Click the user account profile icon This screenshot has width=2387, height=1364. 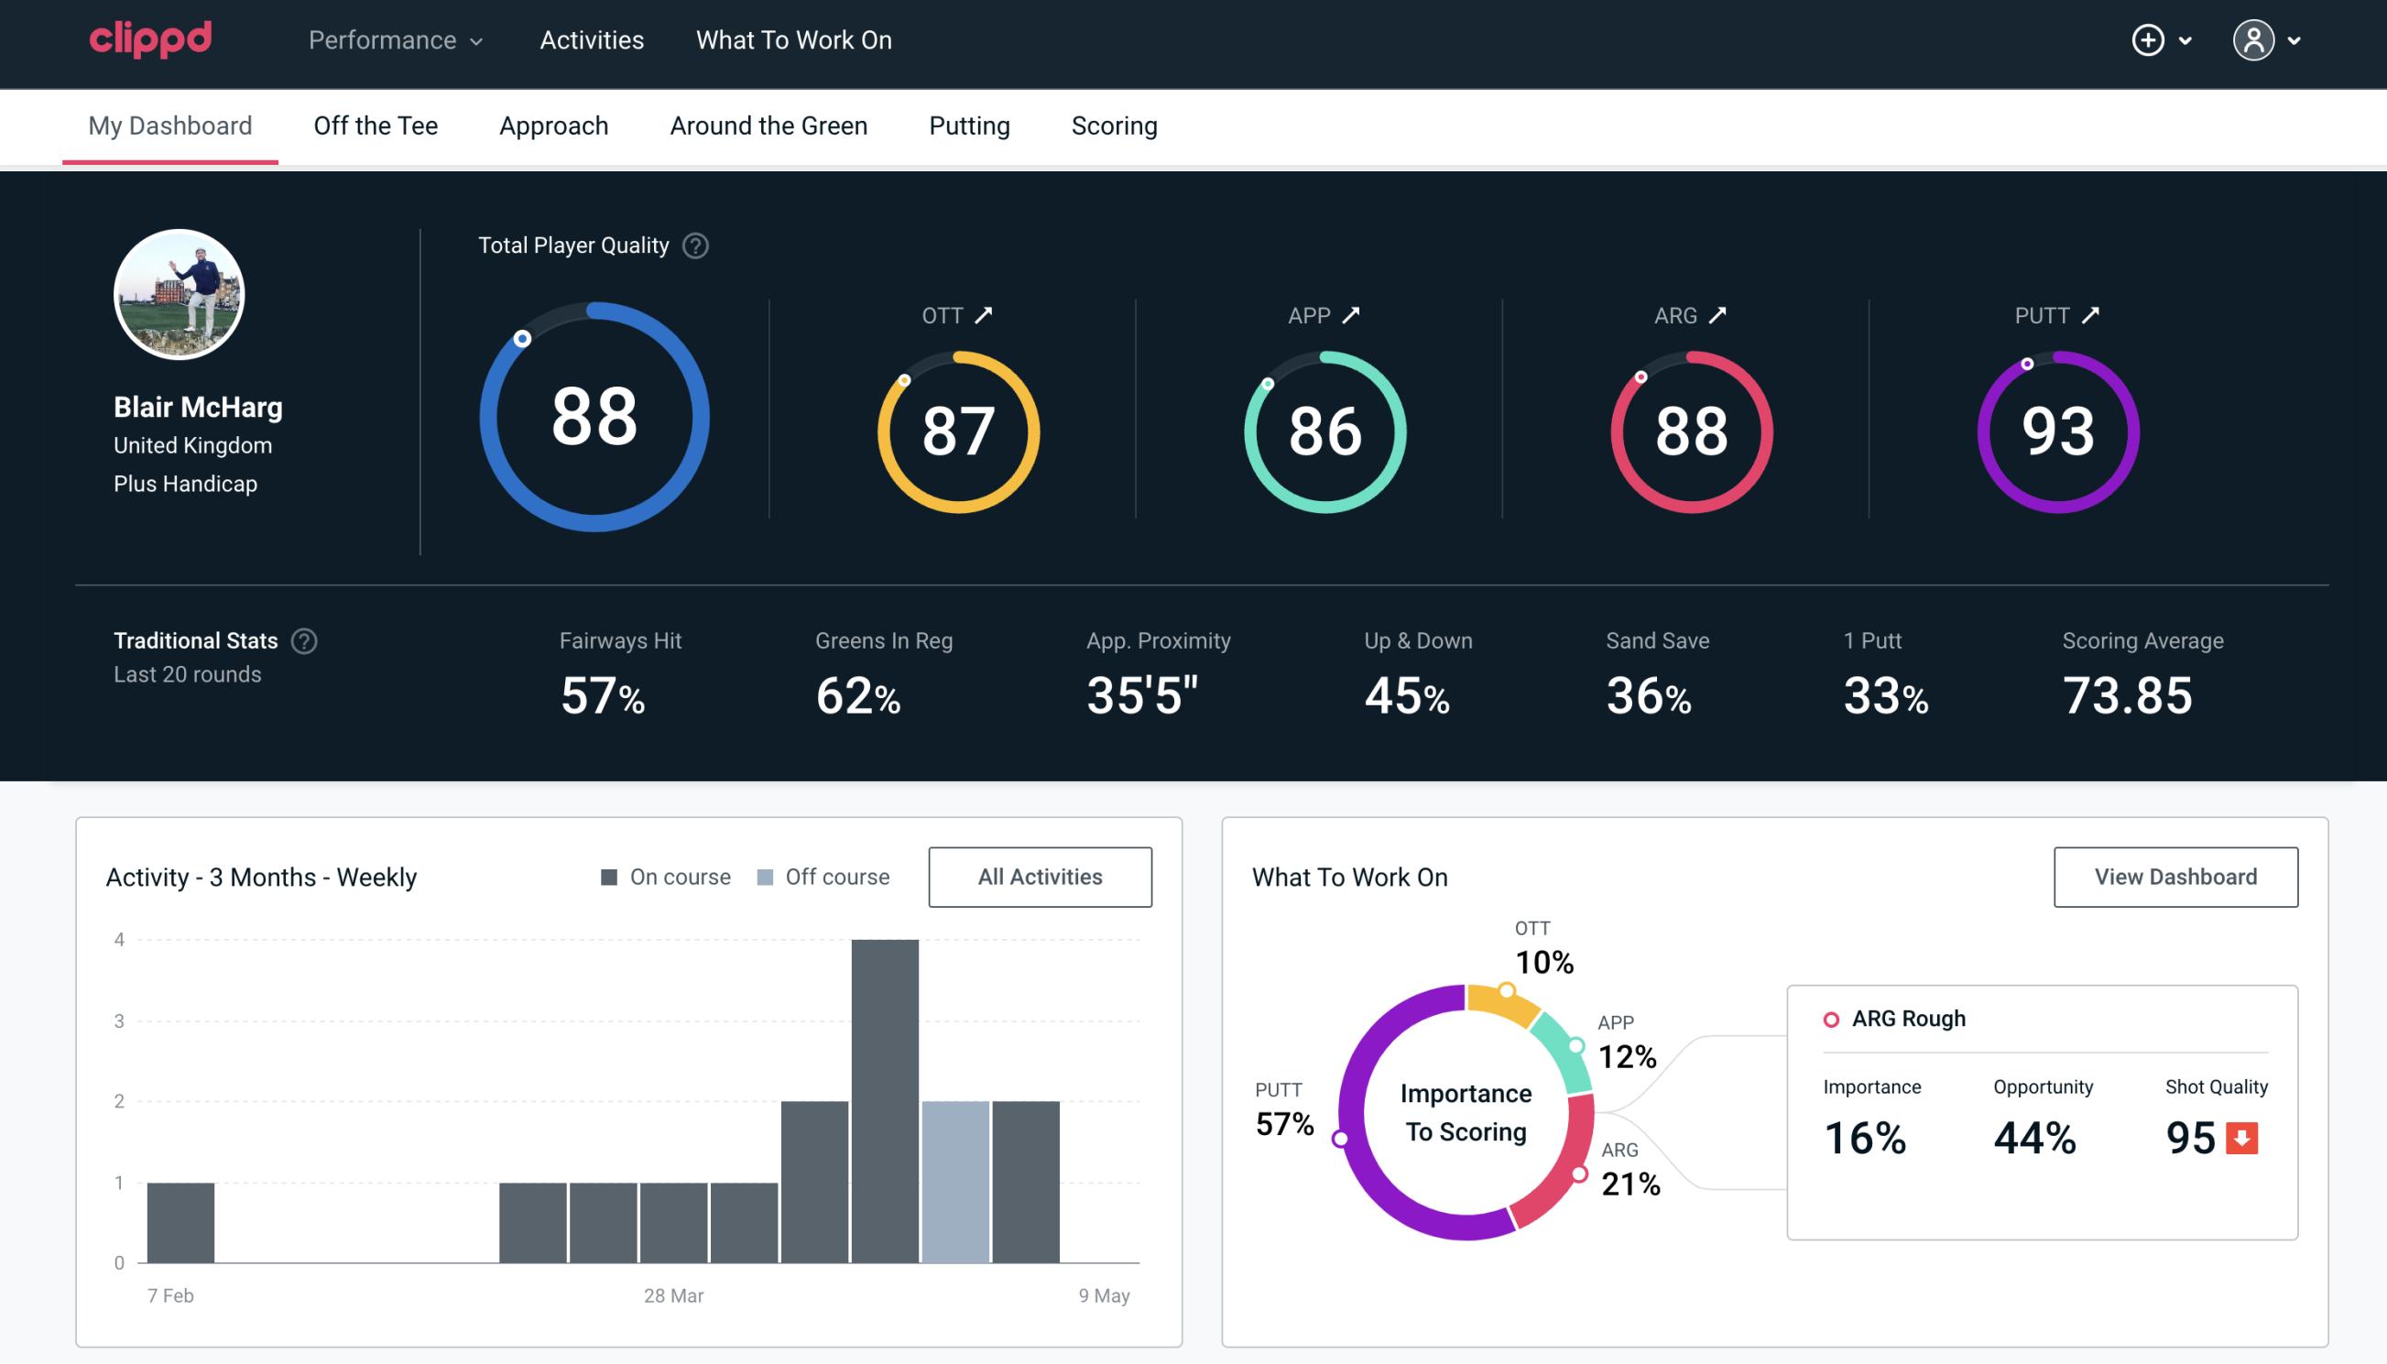coord(2254,39)
